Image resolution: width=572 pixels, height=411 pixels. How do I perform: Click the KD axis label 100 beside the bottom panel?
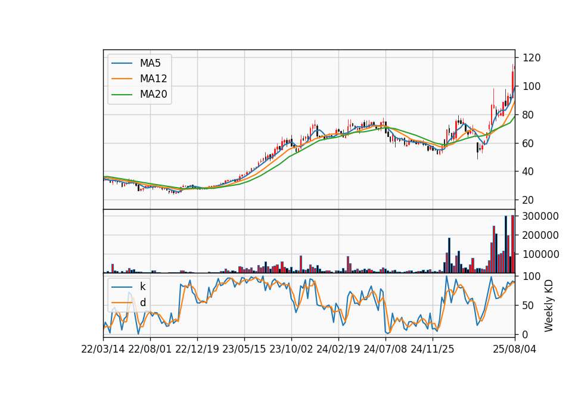[532, 276]
